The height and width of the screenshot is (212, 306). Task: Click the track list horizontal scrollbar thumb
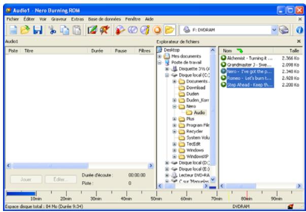pos(50,166)
